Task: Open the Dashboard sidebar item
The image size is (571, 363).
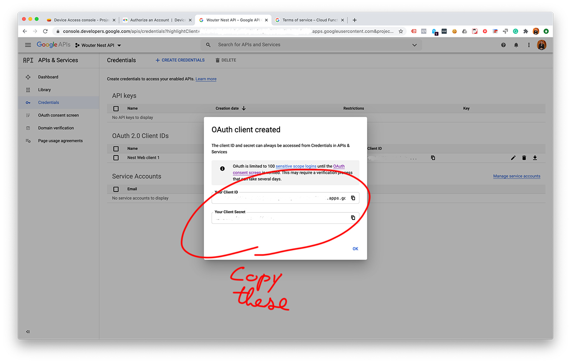Action: (48, 77)
